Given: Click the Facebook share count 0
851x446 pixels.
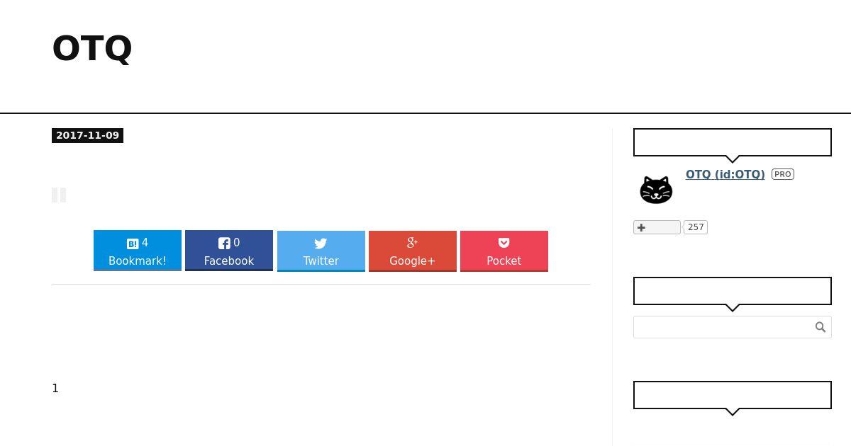Looking at the screenshot, I should click(x=237, y=243).
